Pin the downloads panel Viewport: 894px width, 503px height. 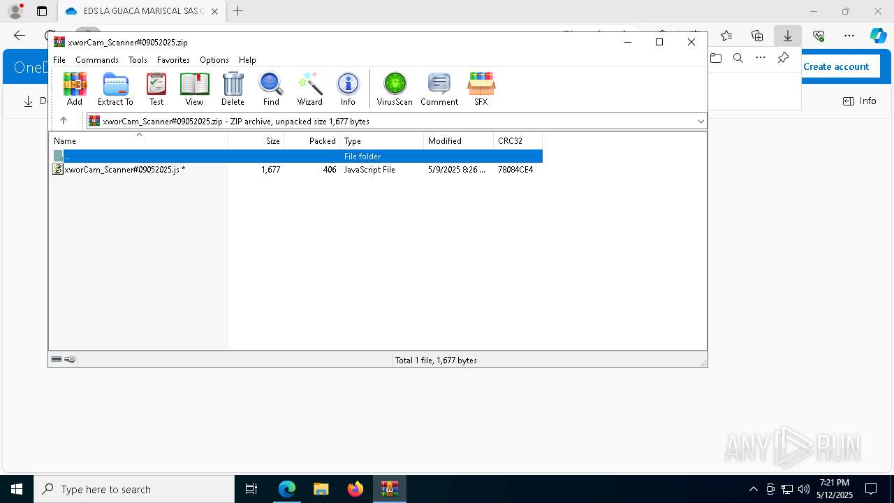[x=783, y=58]
